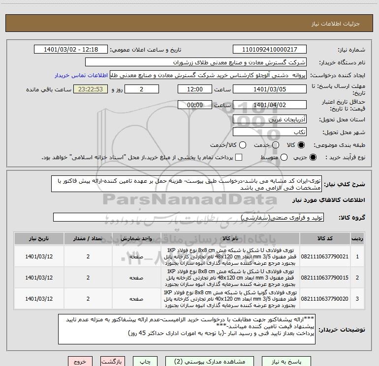Viewport: 379px width, 366px height.
Task: Click the تاریخ نیاز column header
Action: click(x=39, y=239)
